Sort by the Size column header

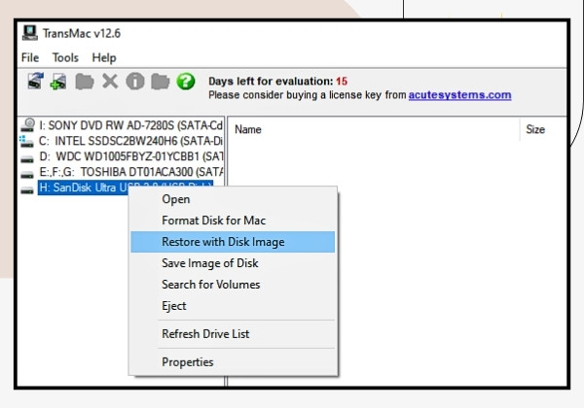[535, 129]
